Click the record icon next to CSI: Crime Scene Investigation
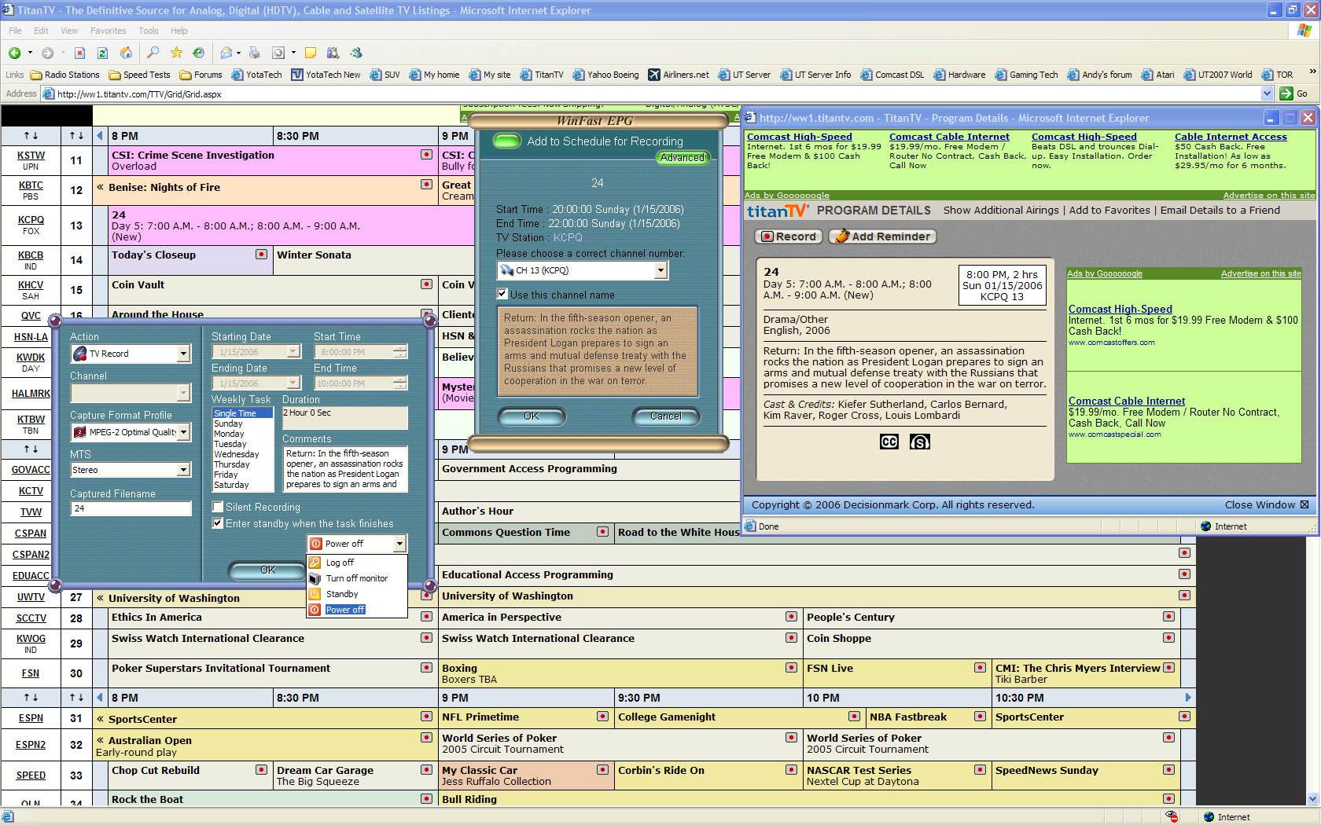Image resolution: width=1321 pixels, height=825 pixels. click(x=426, y=155)
